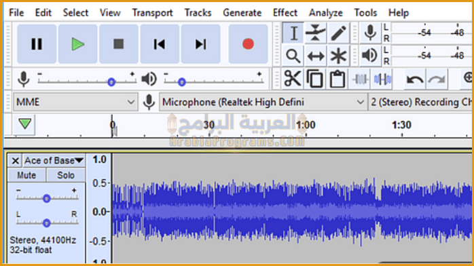474x266 pixels.
Task: Open the View menu
Action: pyautogui.click(x=110, y=13)
